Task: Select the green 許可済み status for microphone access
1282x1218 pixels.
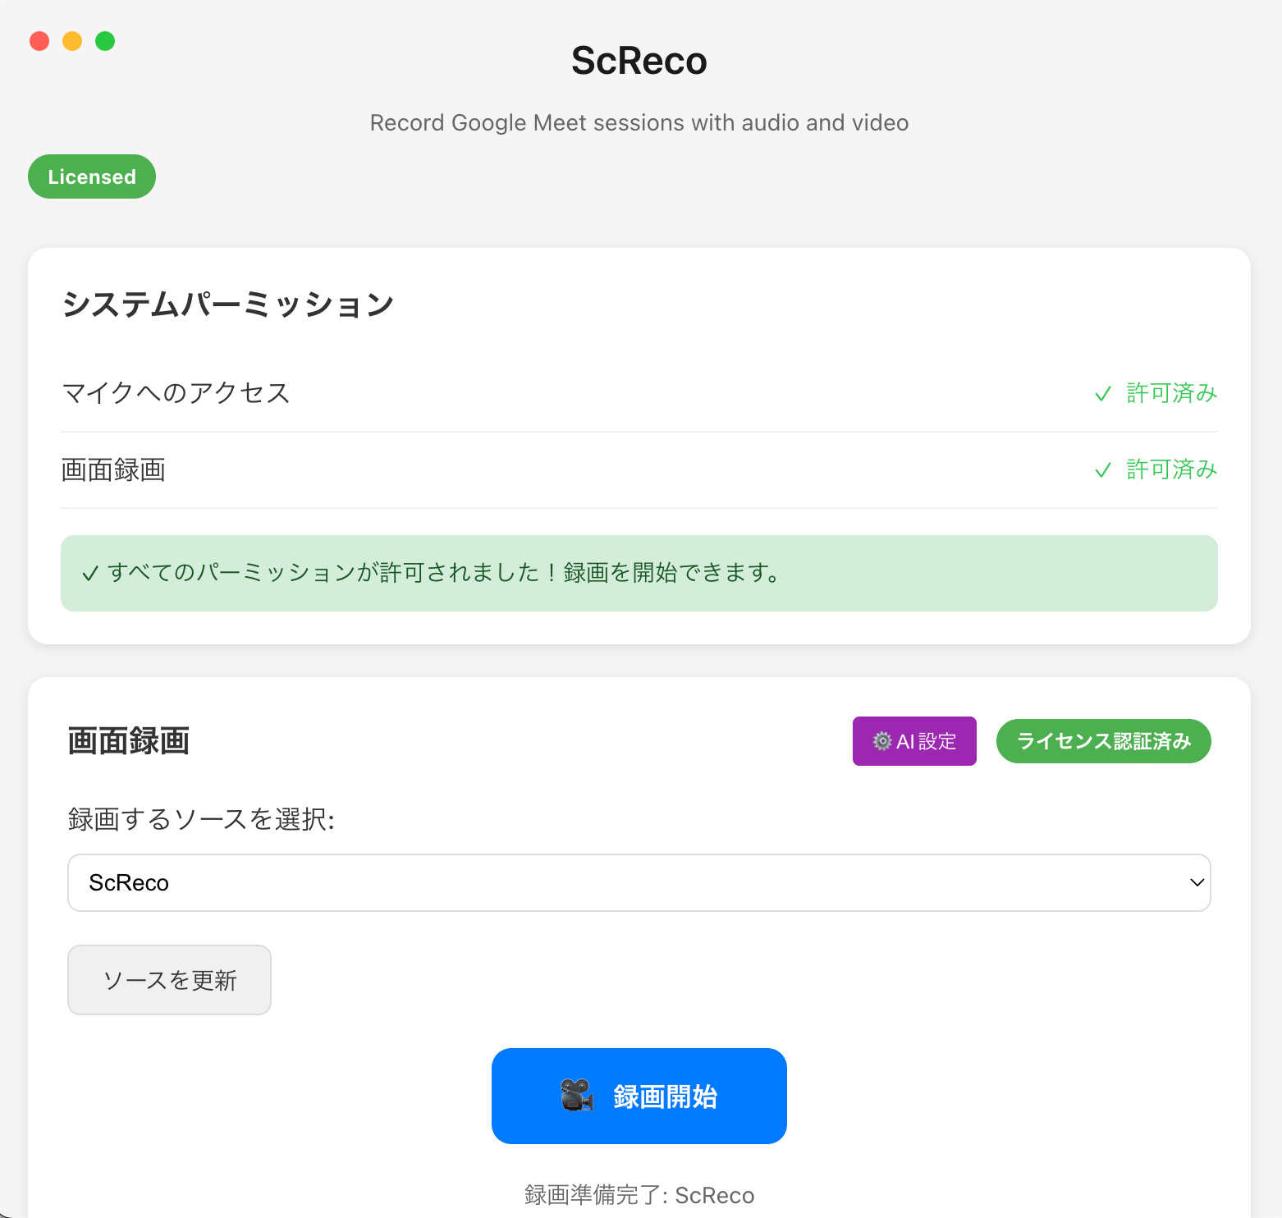Action: [x=1171, y=393]
